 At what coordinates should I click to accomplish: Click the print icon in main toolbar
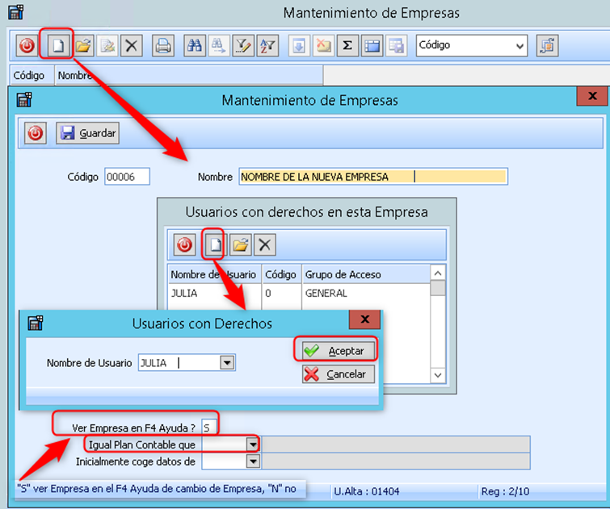163,46
